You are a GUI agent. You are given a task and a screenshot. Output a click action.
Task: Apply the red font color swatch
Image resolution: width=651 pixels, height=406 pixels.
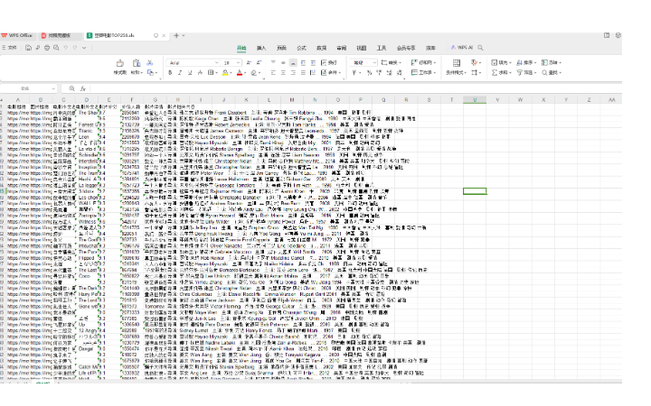[x=240, y=72]
